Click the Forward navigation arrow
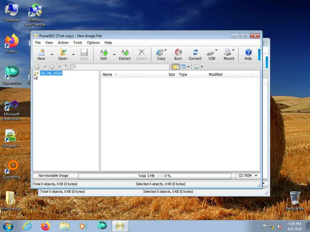310x232 pixels. coord(52,67)
